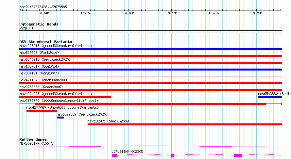Click the blue nsv6543880 variant bar

(x=270, y=97)
